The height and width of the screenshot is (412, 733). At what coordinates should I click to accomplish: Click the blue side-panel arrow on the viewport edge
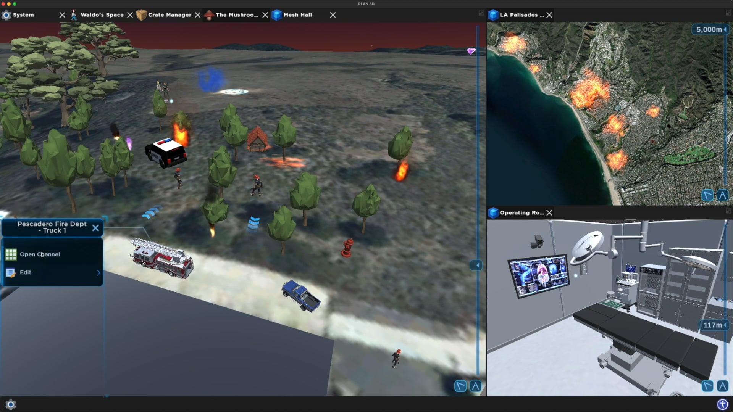(476, 265)
